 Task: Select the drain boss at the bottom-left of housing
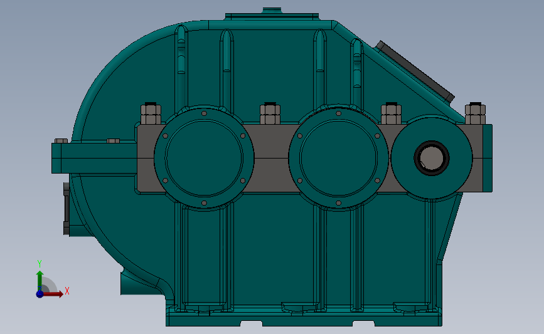point(141,284)
